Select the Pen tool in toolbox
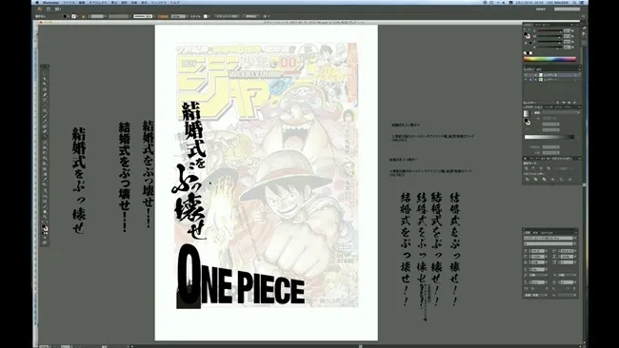This screenshot has height=348, width=619. tap(44, 94)
